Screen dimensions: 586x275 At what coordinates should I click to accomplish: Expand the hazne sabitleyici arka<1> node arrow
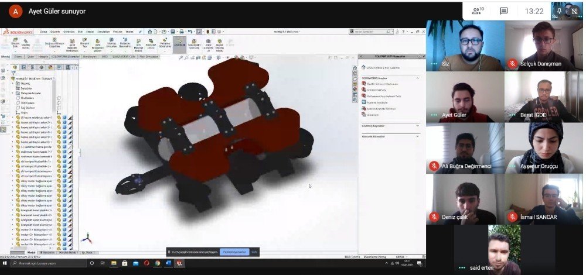12,118
